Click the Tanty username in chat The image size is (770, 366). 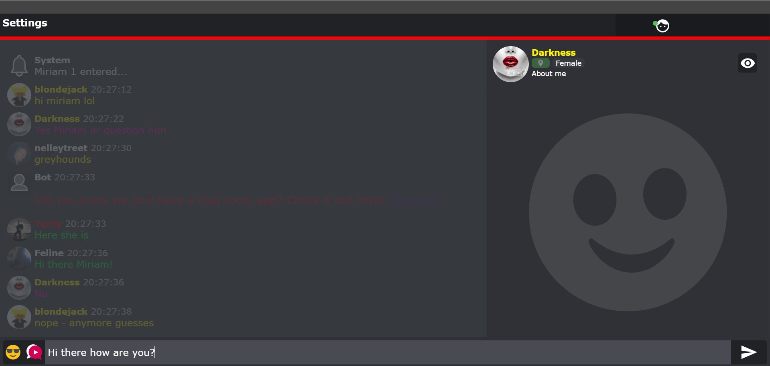point(48,224)
